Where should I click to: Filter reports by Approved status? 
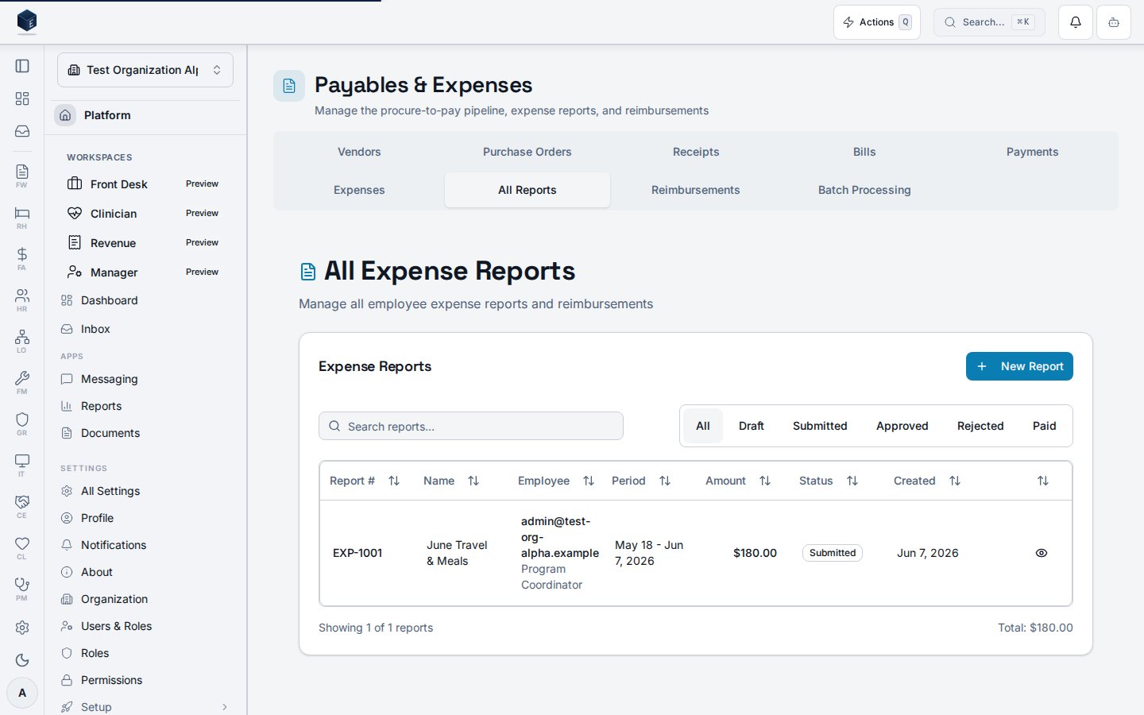click(902, 426)
